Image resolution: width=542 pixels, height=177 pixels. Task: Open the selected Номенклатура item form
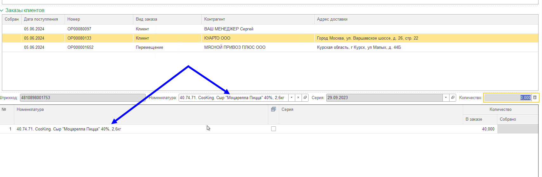pyautogui.click(x=305, y=98)
